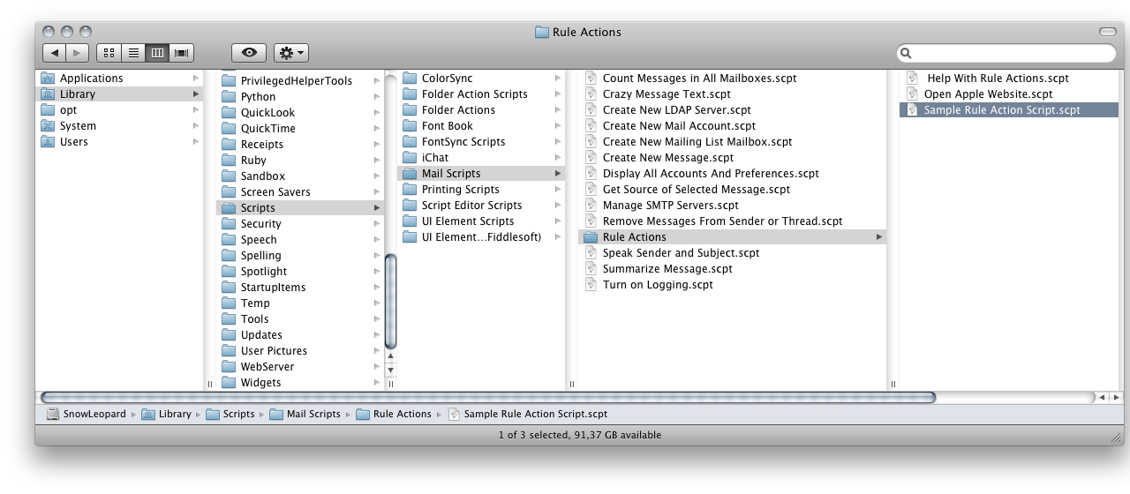Click Speak Sender and Subject script icon

tap(592, 253)
